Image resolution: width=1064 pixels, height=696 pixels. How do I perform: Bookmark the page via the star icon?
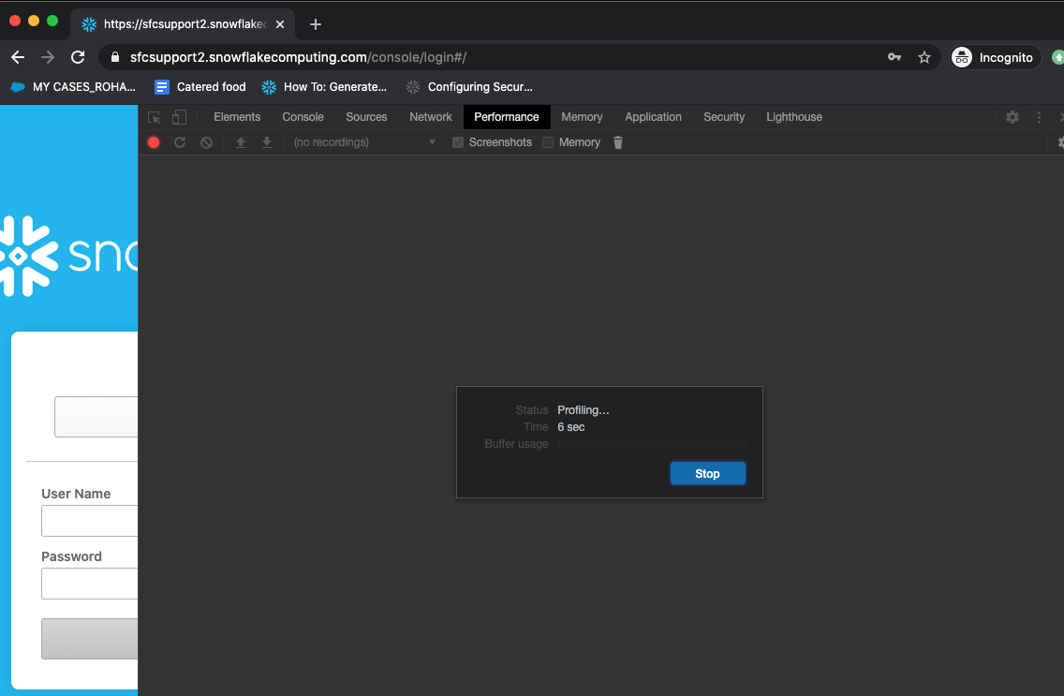[x=924, y=57]
